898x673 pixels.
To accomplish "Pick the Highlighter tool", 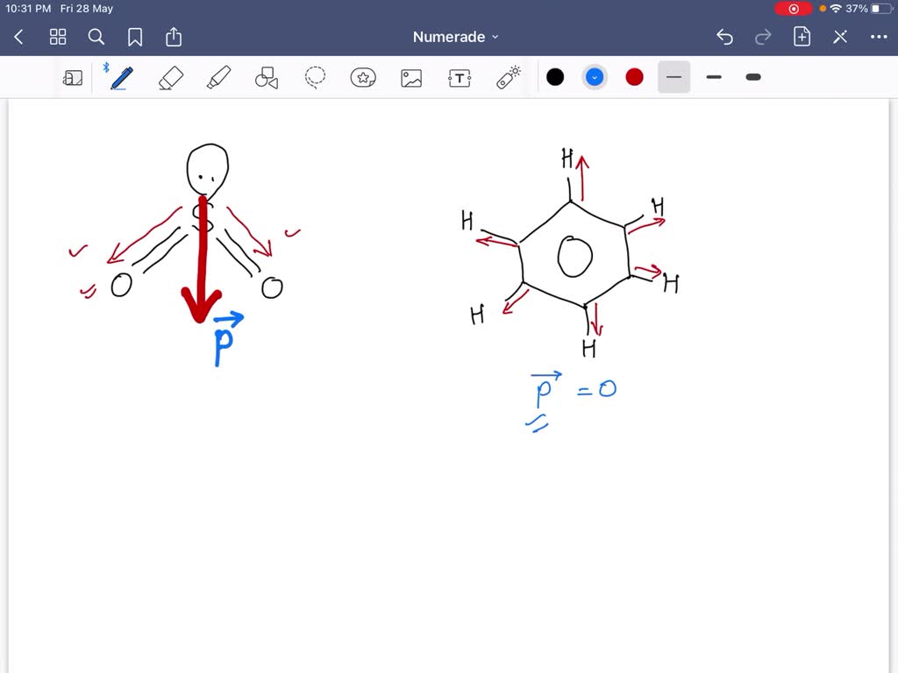I will click(x=218, y=77).
